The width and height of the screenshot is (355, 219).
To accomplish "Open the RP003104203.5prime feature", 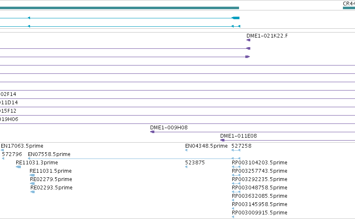I will pyautogui.click(x=236, y=167).
